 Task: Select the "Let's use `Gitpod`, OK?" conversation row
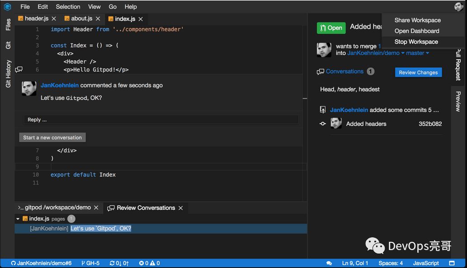coord(161,228)
